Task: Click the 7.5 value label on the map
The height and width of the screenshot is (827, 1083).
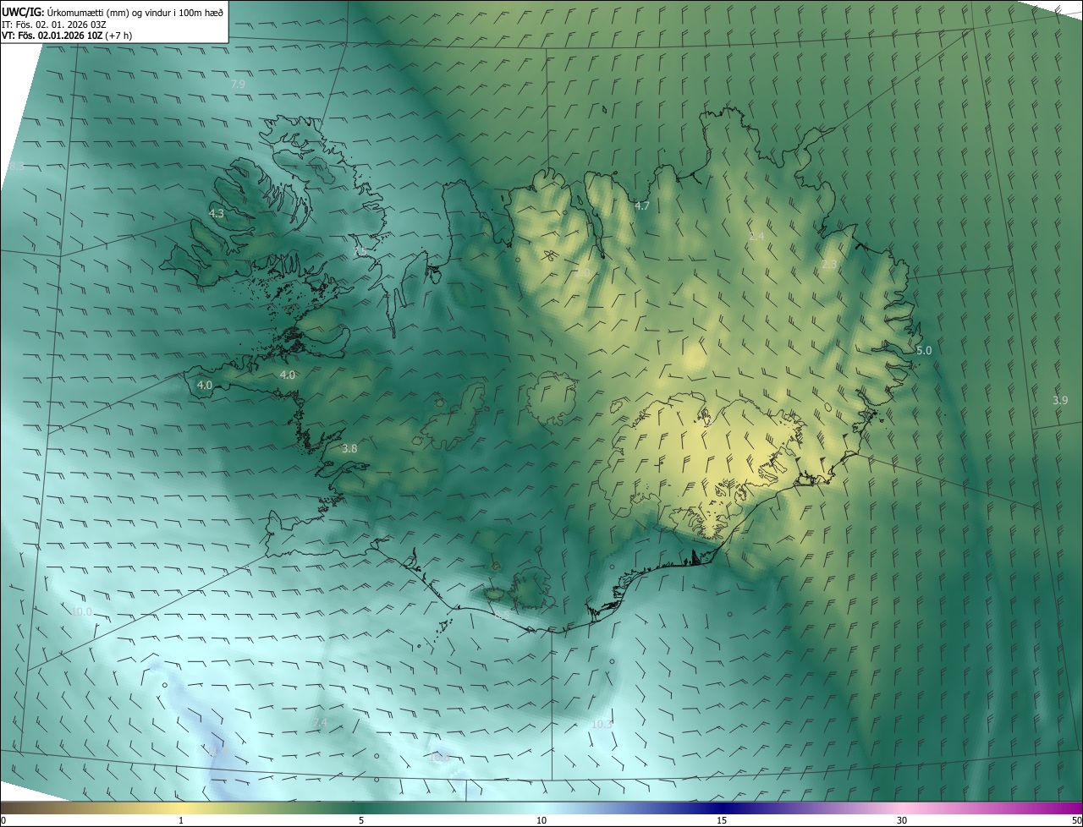Action: (360, 251)
